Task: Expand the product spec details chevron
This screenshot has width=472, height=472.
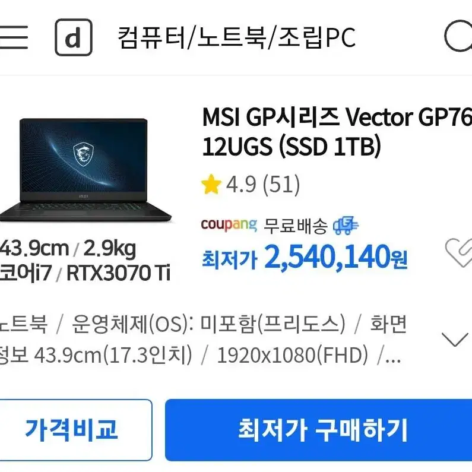Action: tap(455, 340)
